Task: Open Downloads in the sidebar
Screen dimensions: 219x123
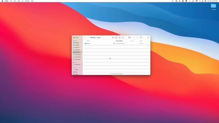Action: (77, 57)
